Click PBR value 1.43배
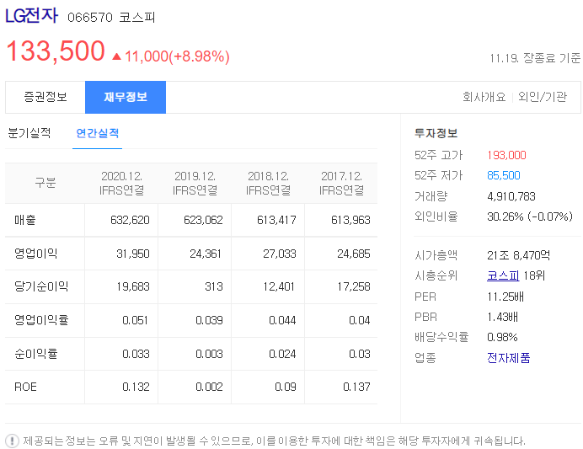This screenshot has height=449, width=583. pyautogui.click(x=502, y=317)
